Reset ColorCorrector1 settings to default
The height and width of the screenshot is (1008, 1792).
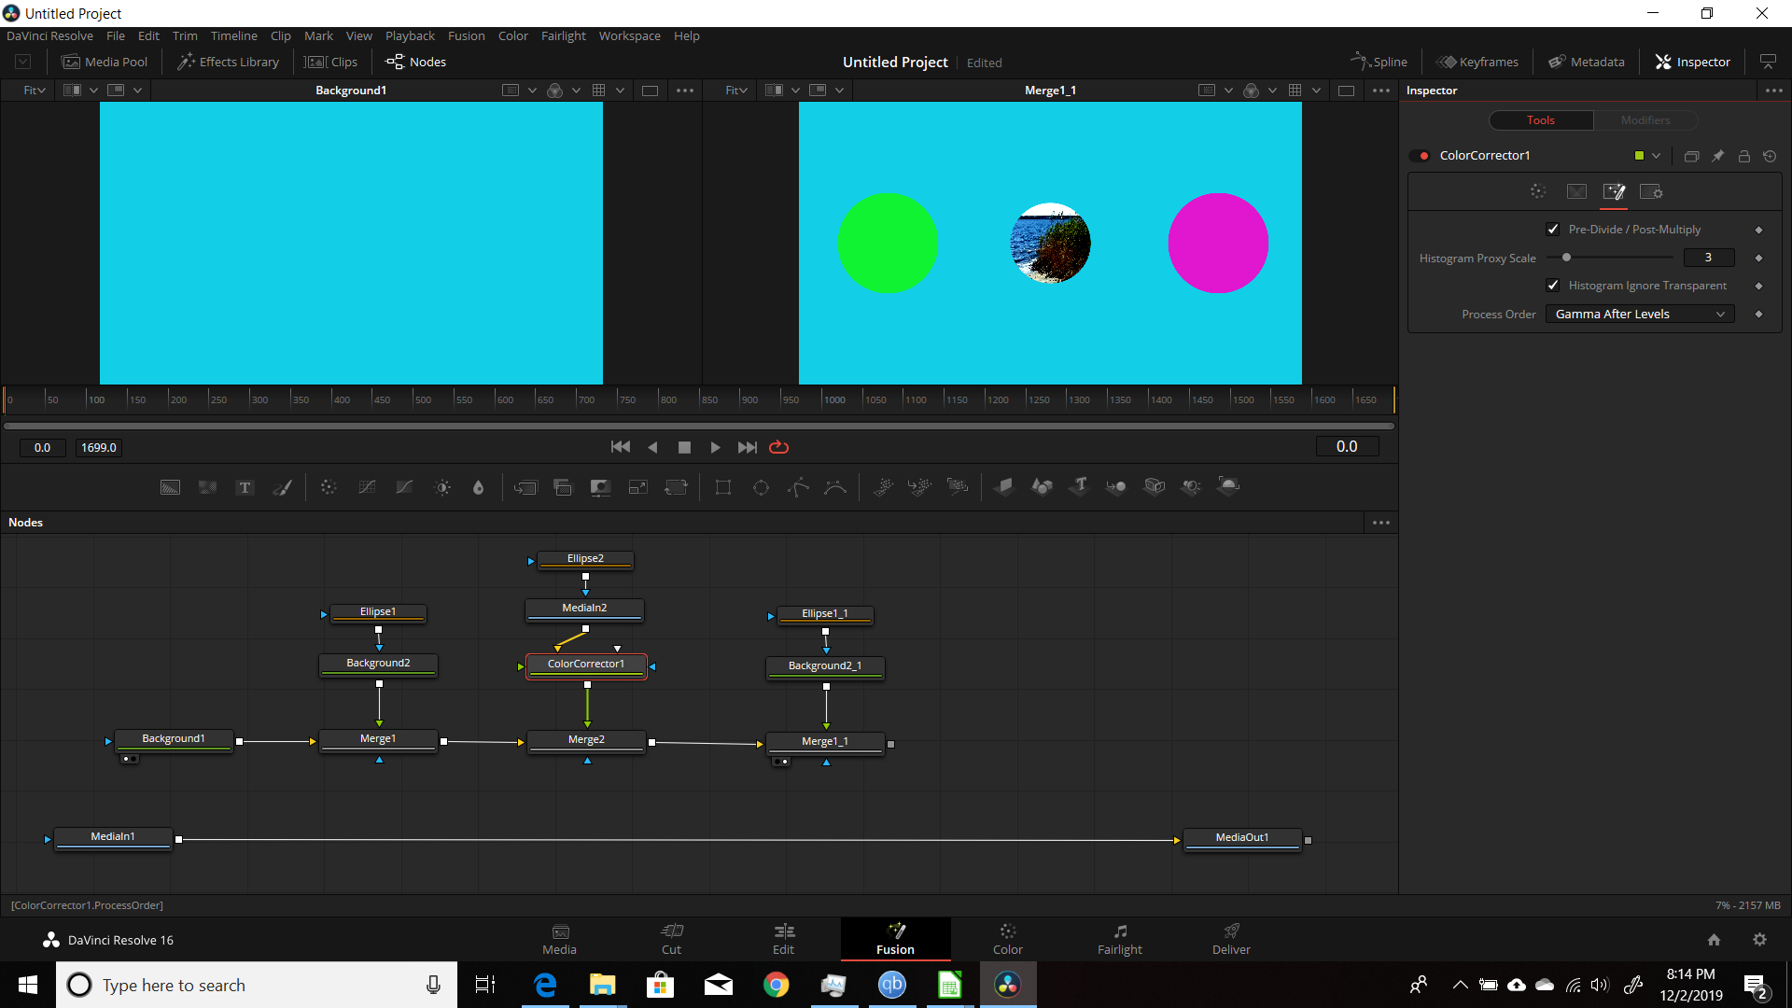(1770, 156)
